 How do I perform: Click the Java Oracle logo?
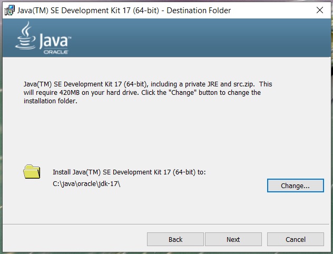pos(43,38)
